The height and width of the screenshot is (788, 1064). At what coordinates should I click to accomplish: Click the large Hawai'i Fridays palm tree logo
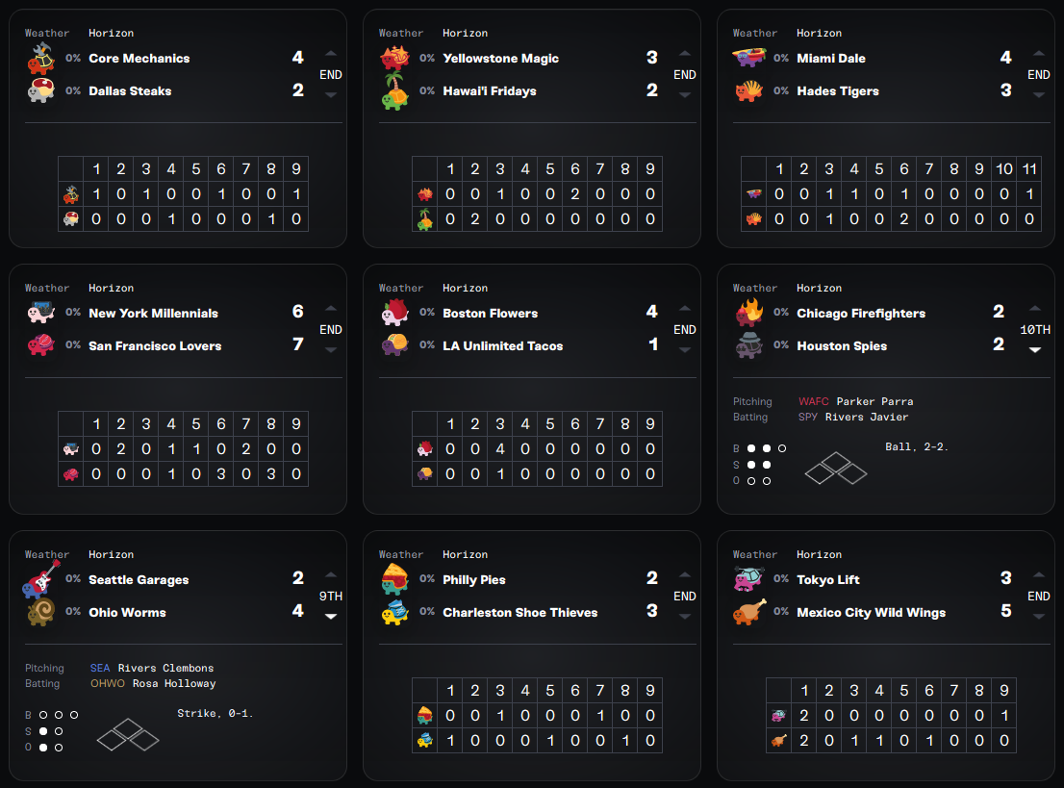395,90
